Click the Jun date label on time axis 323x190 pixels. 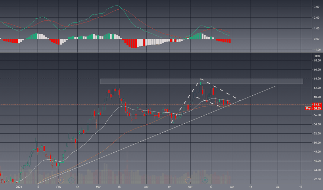tap(232, 187)
